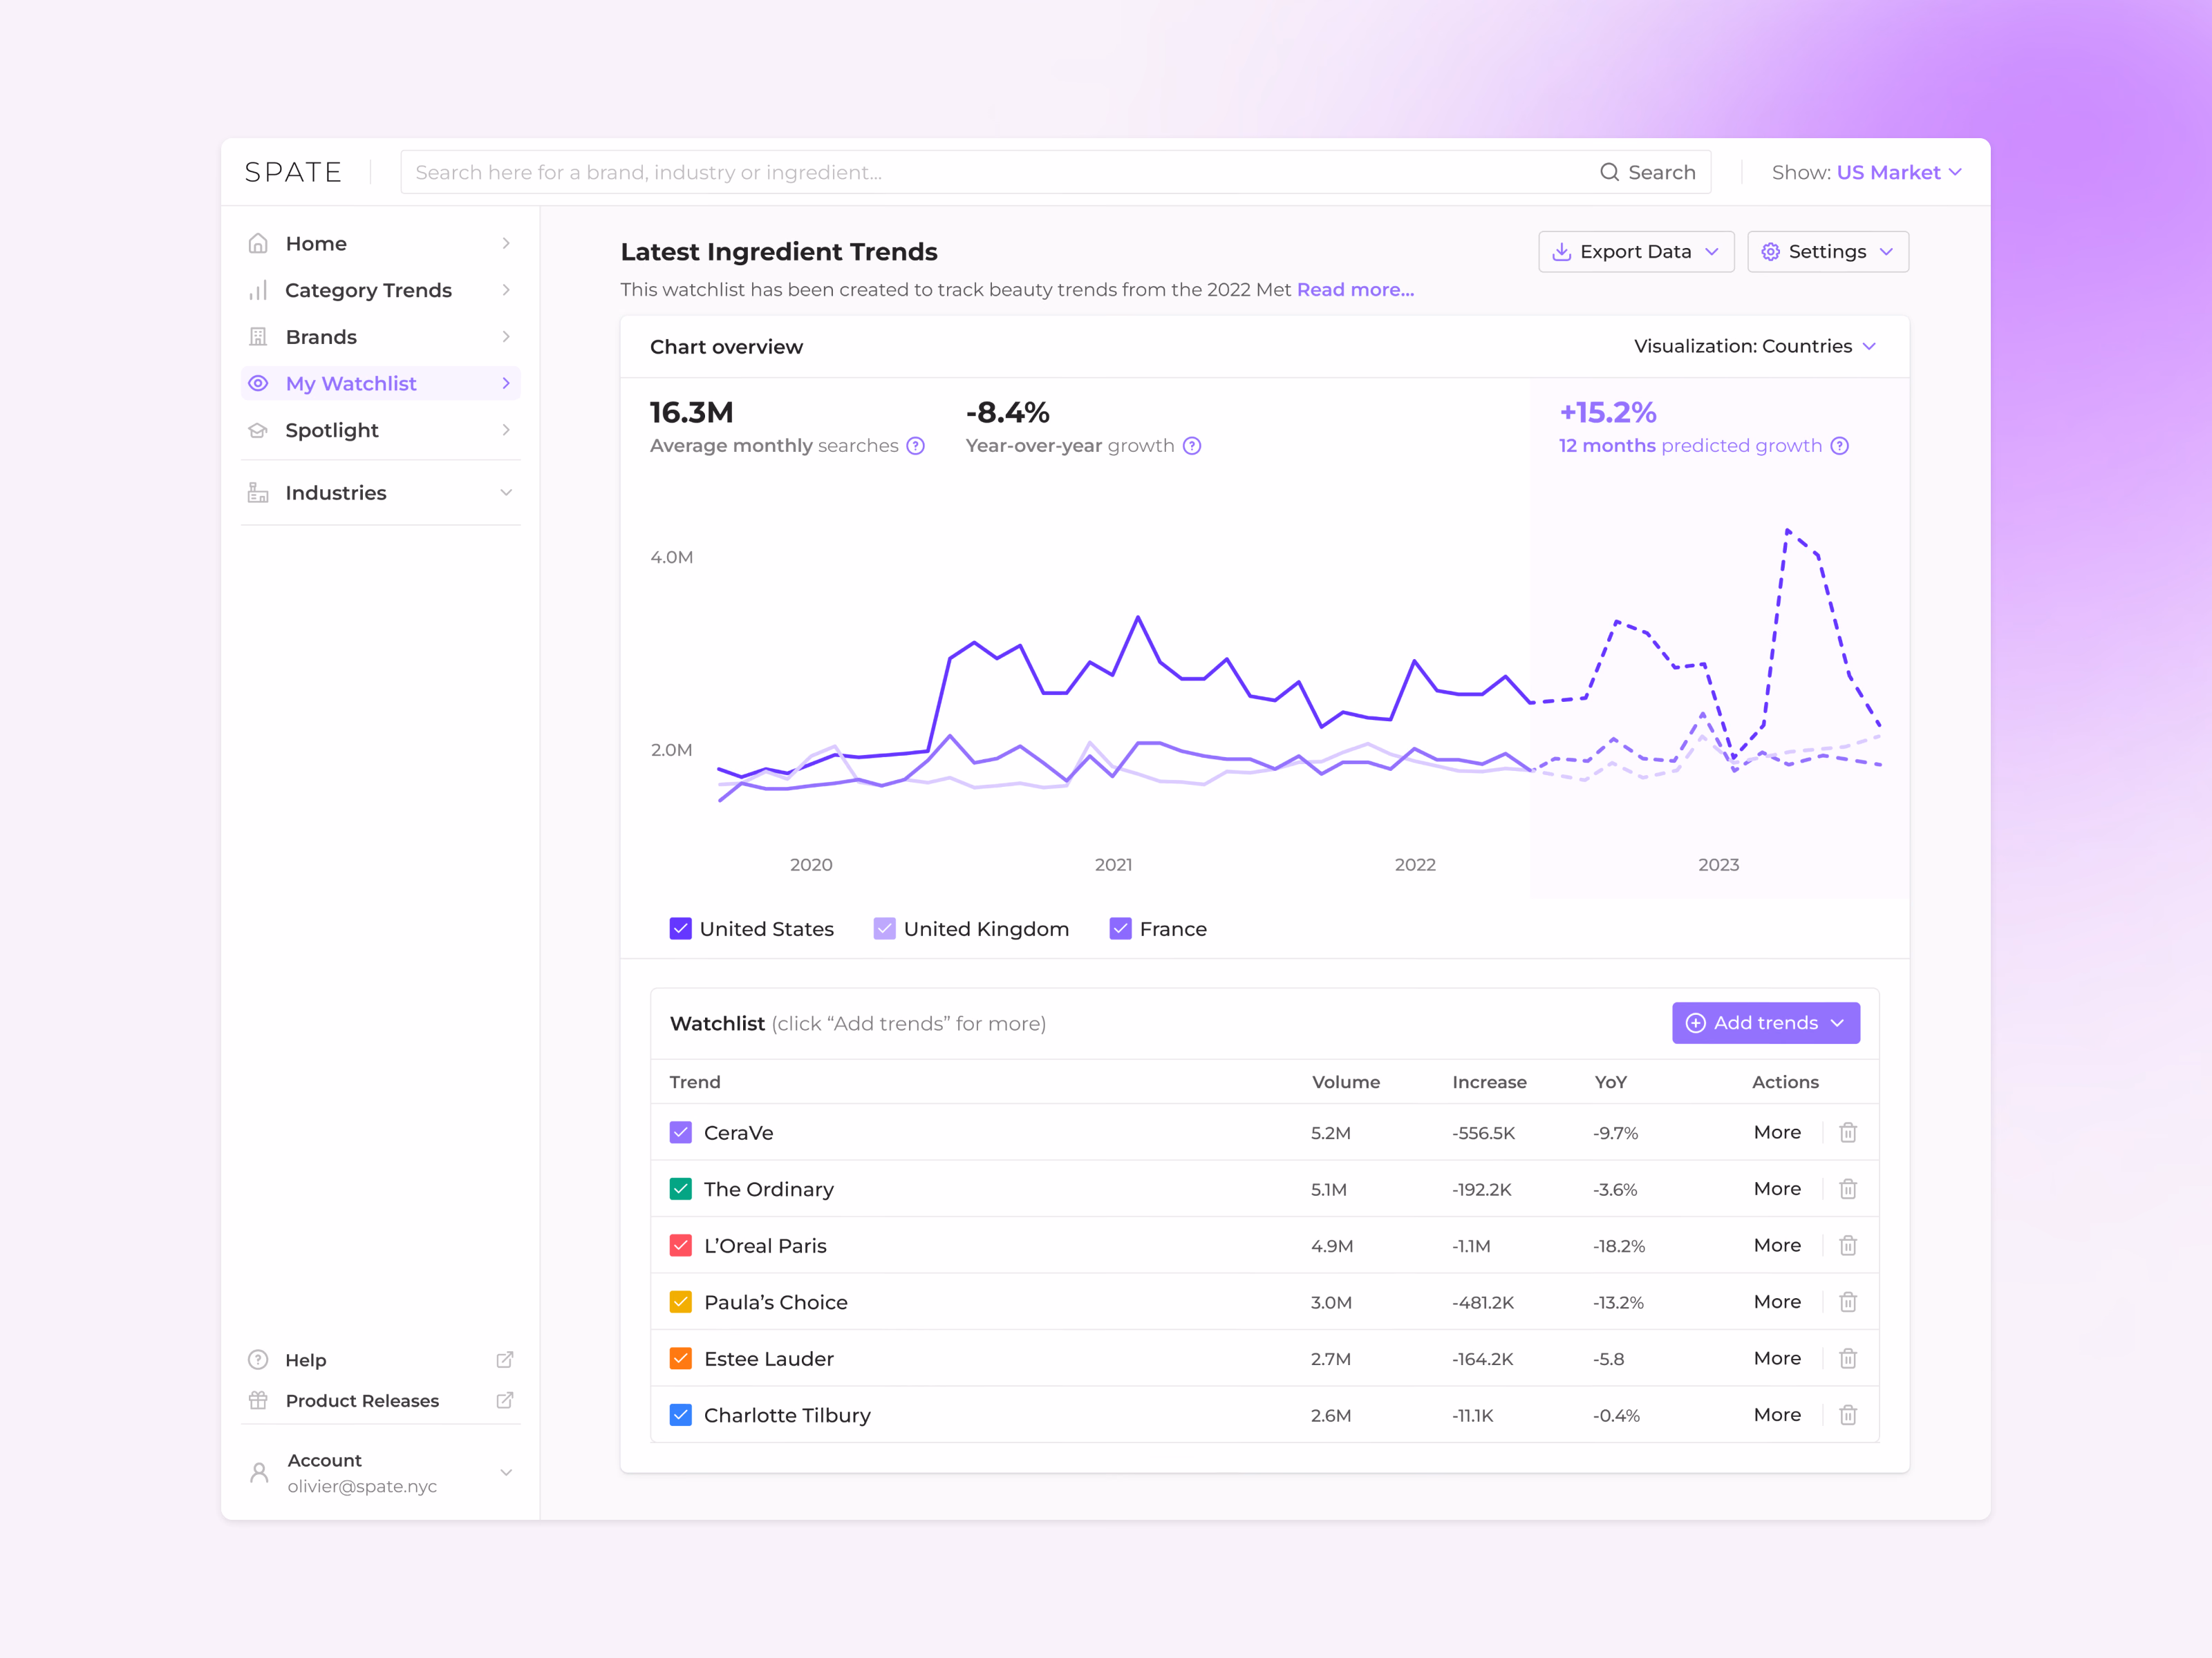The height and width of the screenshot is (1658, 2212).
Task: Delete Estee Lauder row with trash icon
Action: point(1848,1358)
